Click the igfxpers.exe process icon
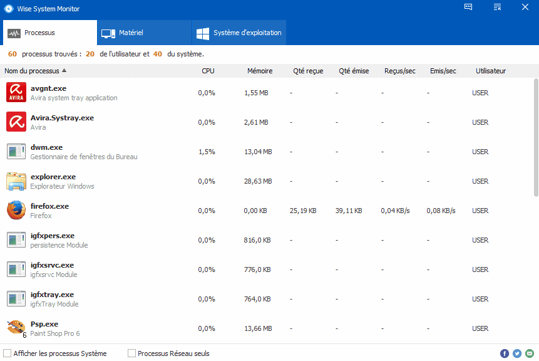 coord(16,240)
